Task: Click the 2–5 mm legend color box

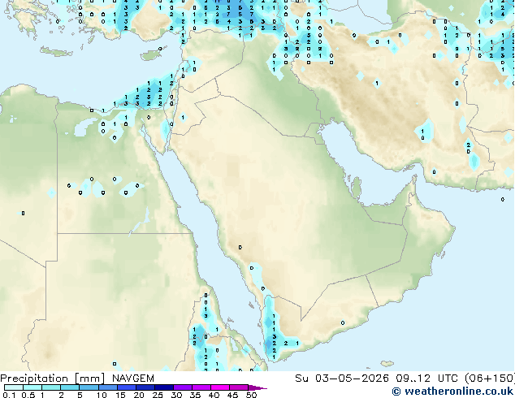Action: [x=70, y=387]
